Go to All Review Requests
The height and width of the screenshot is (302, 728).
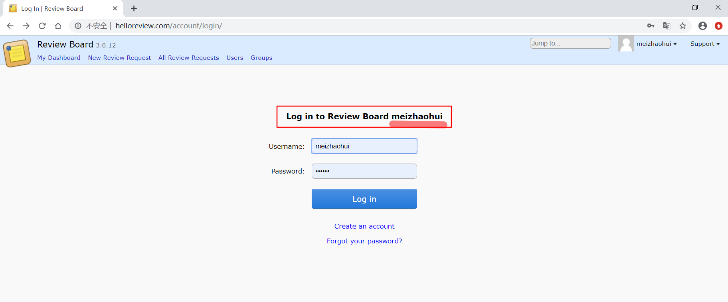(x=188, y=58)
